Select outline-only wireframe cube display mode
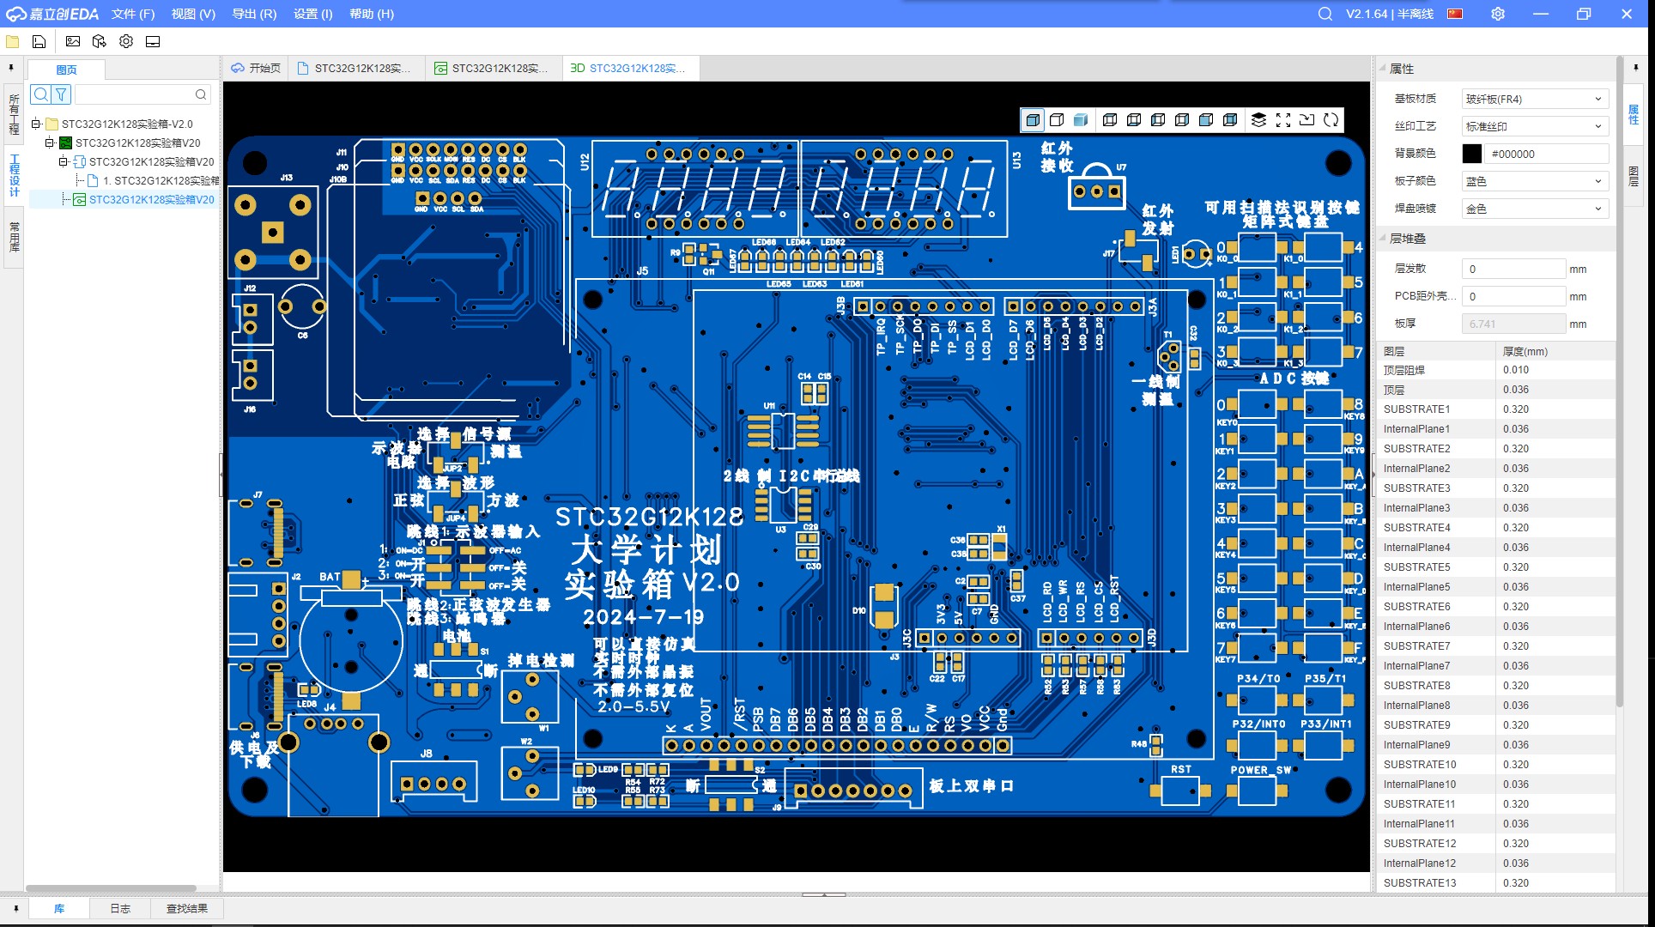Screen dimensions: 1655x927 [x=1057, y=120]
